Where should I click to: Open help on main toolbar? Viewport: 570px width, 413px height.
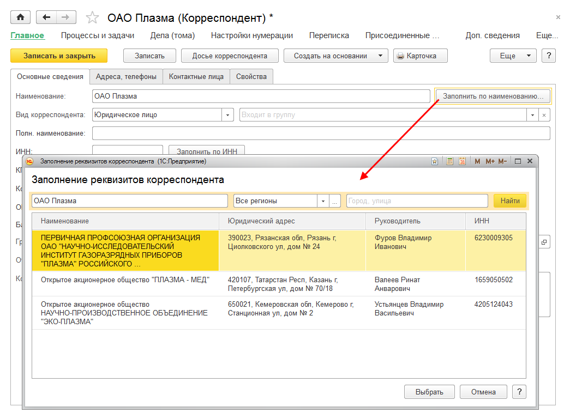point(549,56)
